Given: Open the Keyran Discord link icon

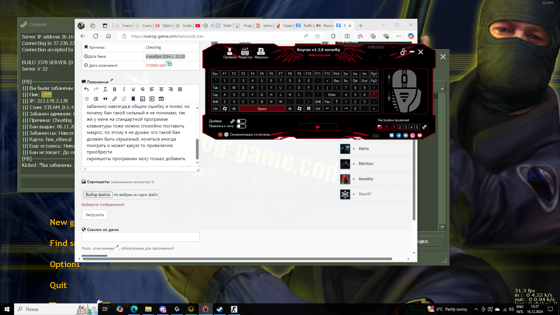Looking at the screenshot, I should 391,135.
